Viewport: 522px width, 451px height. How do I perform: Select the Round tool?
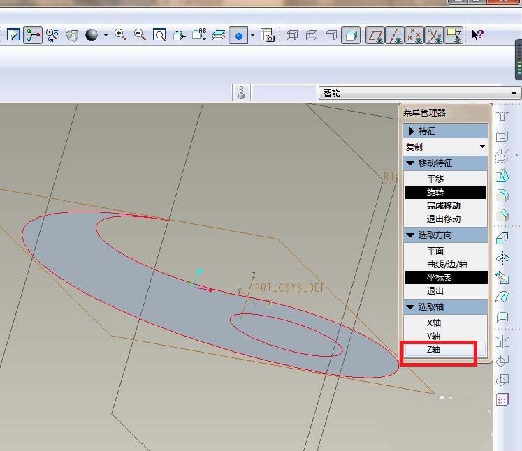502,195
